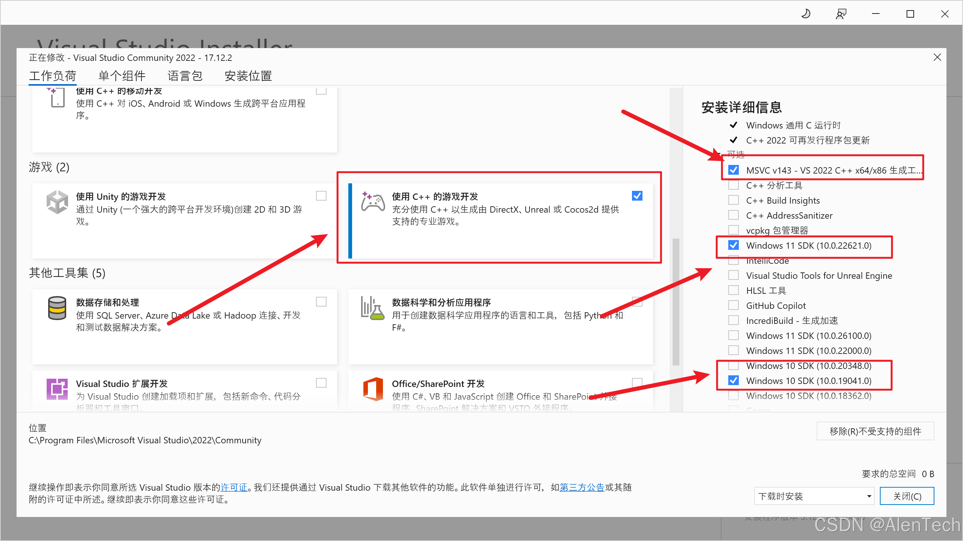Check the Unity game development workload checkbox
This screenshot has height=541, width=963.
321,196
